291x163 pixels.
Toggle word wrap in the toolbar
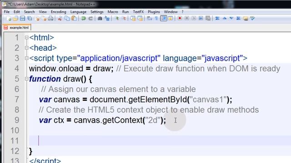(x=150, y=19)
